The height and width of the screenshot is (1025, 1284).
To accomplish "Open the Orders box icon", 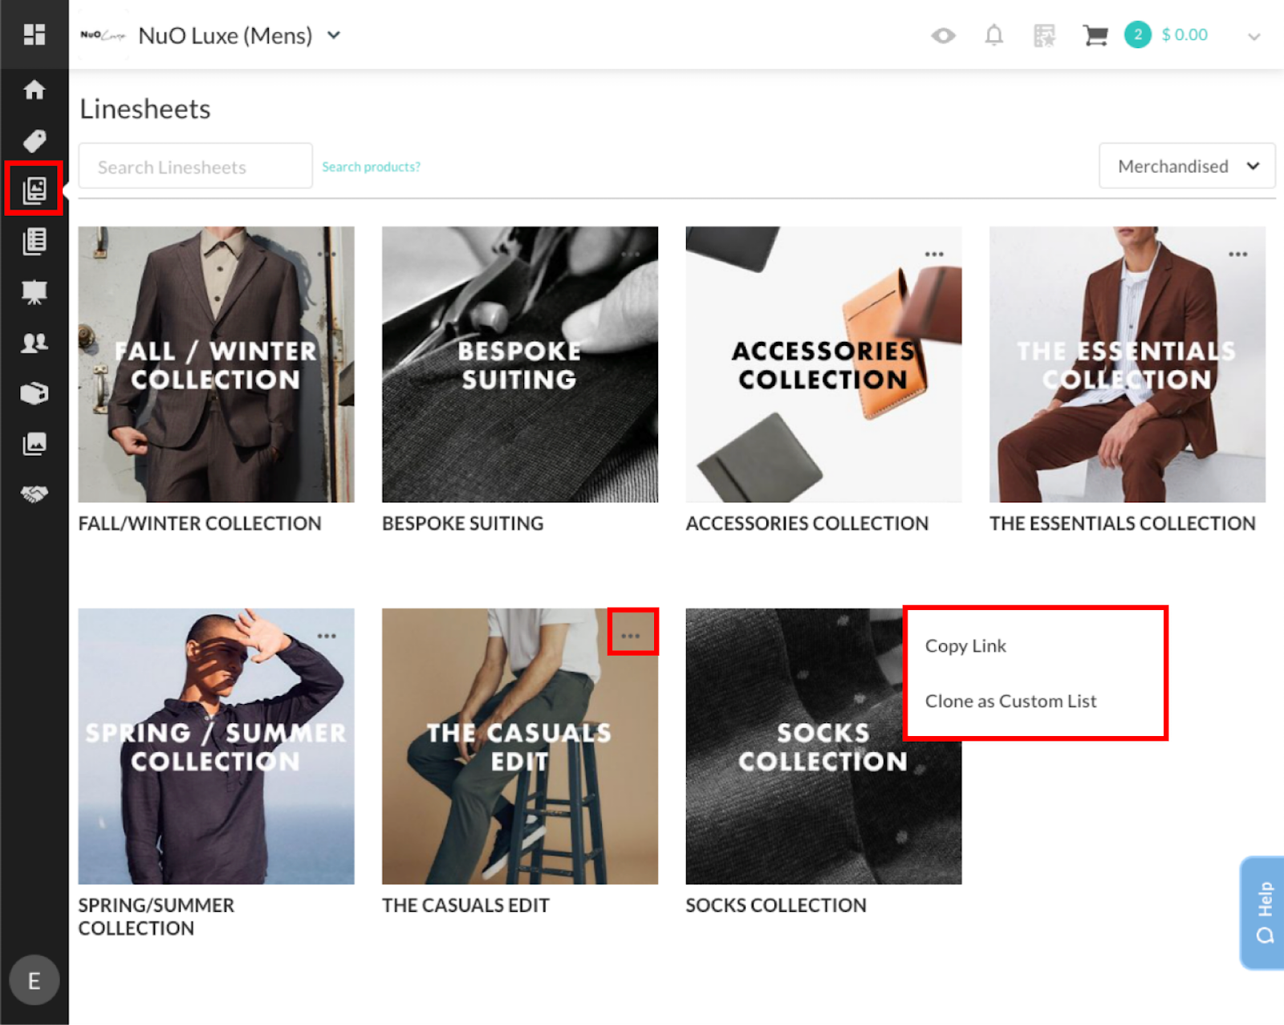I will pos(34,393).
